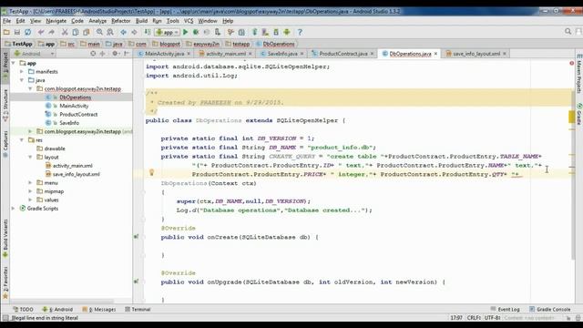Expand the mipmap folder
This screenshot has width=583, height=328.
click(30, 191)
